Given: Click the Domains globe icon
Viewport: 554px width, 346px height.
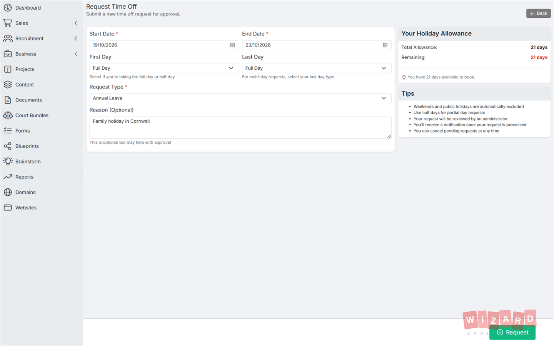Looking at the screenshot, I should tap(8, 192).
